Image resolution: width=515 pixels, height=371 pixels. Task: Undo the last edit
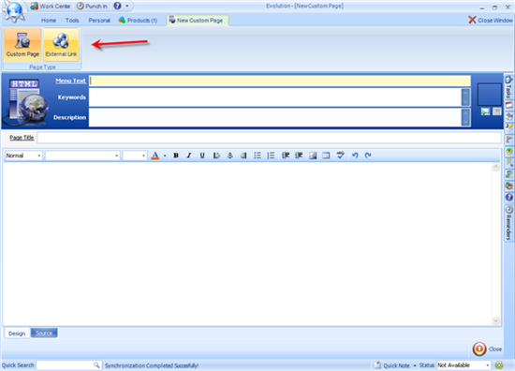coord(355,156)
